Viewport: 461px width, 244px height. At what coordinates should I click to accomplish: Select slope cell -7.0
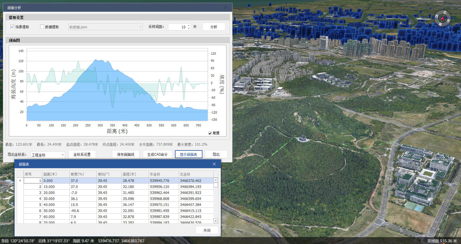point(83,193)
